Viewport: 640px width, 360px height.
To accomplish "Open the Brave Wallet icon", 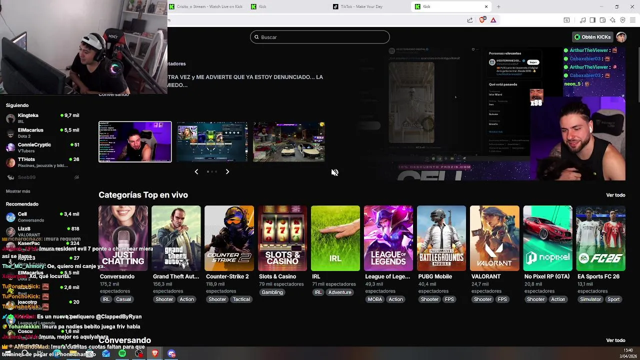I will point(602,20).
